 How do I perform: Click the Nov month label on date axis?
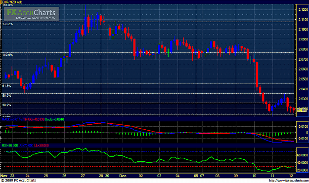[x=4, y=176]
